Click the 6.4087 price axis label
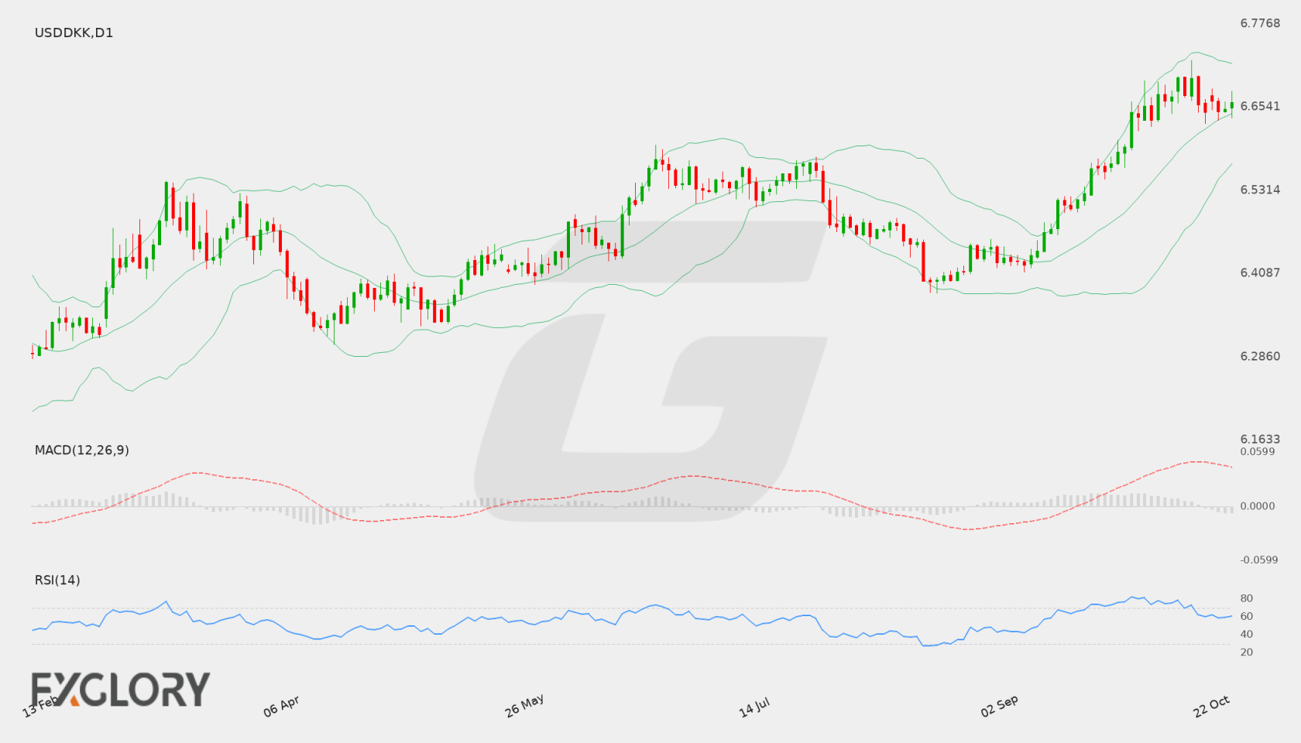1301x743 pixels. pos(1260,272)
